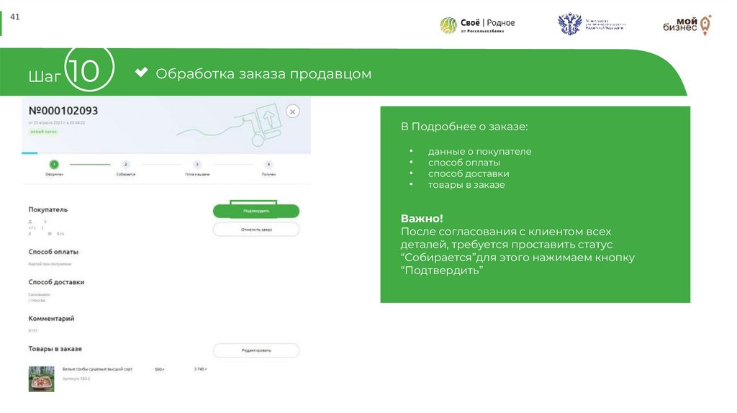Click the product weight 500 г
Image resolution: width=737 pixels, height=413 pixels.
point(159,369)
